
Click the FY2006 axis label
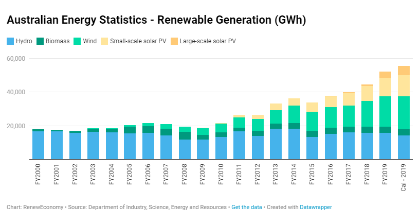click(x=148, y=175)
